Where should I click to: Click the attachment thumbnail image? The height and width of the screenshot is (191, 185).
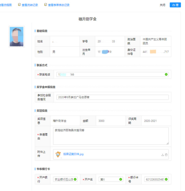(58, 154)
